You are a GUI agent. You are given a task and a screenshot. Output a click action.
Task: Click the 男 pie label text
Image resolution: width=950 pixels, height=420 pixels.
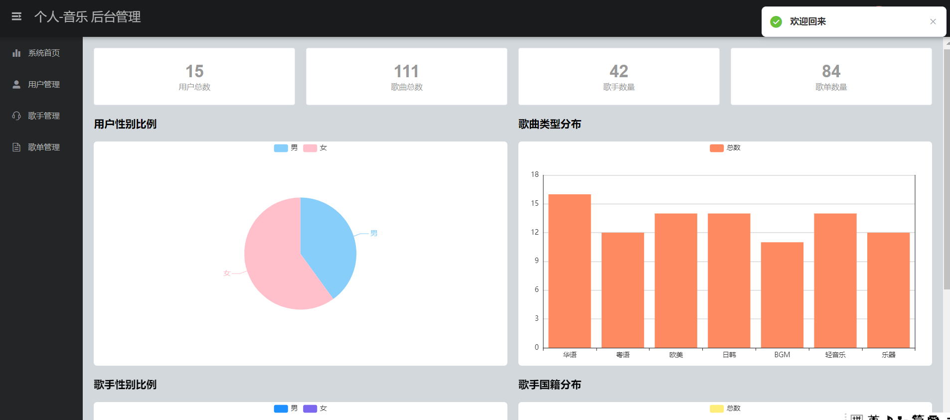374,233
